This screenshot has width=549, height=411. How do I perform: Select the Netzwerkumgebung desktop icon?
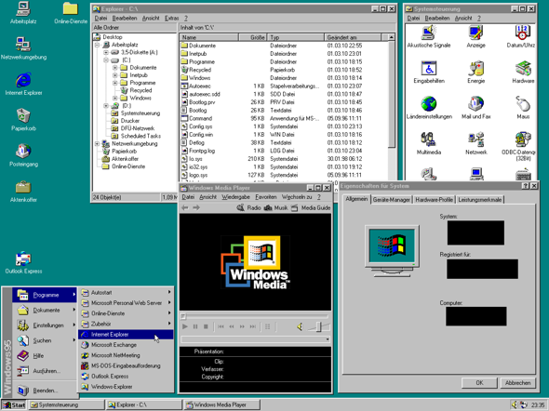[23, 48]
